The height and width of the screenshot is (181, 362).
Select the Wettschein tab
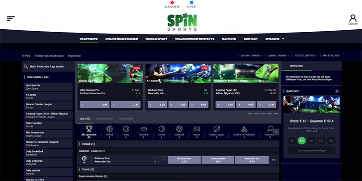[296, 66]
